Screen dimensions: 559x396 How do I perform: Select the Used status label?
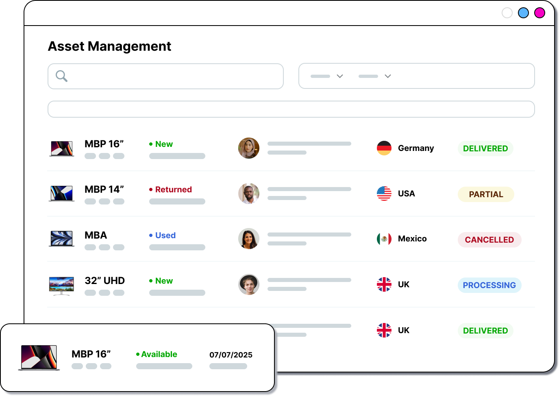pos(165,235)
